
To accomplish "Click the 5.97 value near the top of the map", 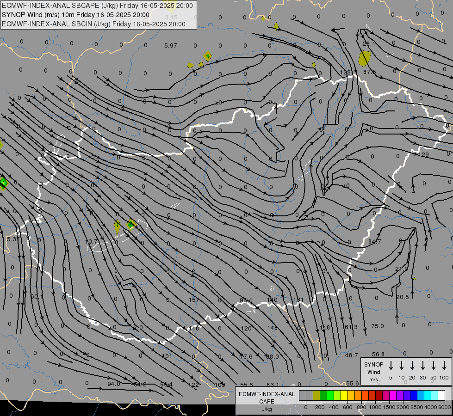I will click(170, 46).
